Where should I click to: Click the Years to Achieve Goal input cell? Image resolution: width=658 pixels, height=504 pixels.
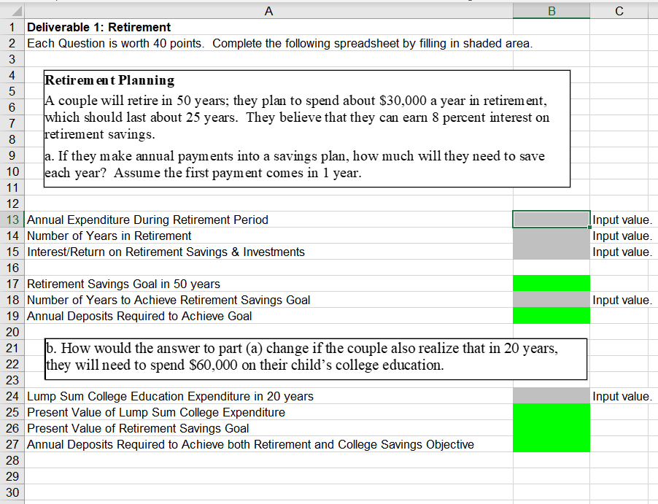(x=551, y=299)
